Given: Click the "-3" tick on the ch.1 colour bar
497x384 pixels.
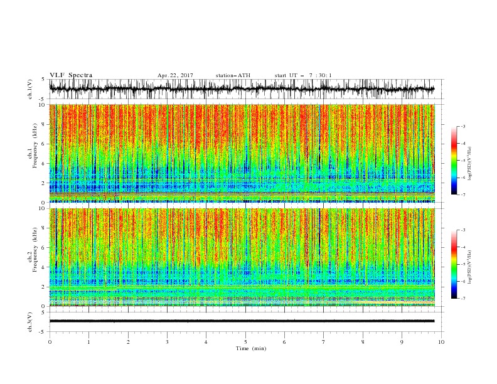Looking at the screenshot, I should 462,126.
